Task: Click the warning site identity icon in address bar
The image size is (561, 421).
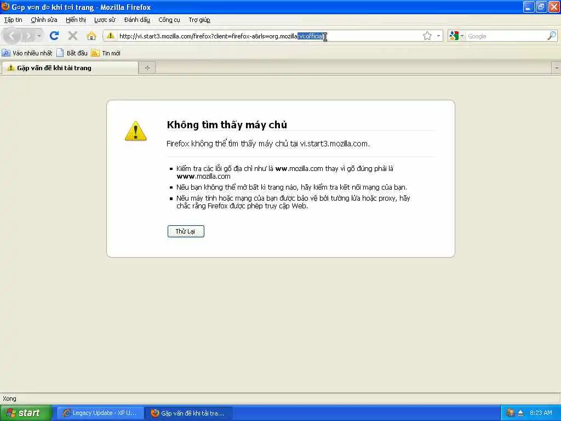Action: 111,36
